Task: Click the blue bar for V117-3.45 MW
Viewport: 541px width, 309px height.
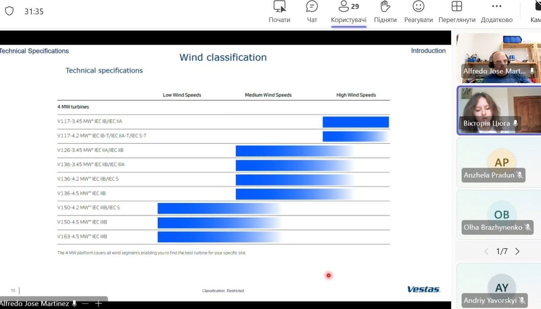Action: coord(356,122)
